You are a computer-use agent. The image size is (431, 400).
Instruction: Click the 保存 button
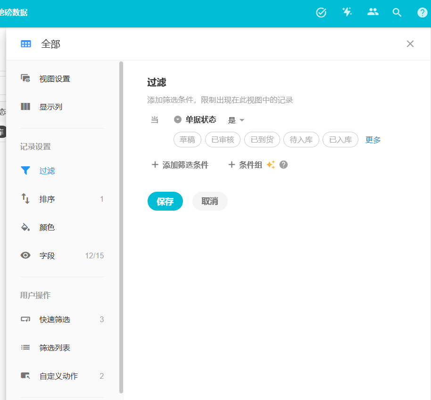[165, 201]
